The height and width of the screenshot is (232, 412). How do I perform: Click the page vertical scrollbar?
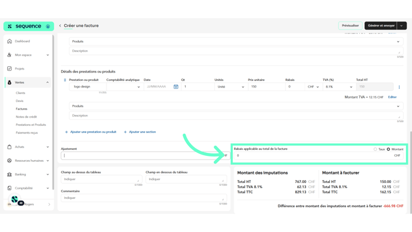click(410, 172)
